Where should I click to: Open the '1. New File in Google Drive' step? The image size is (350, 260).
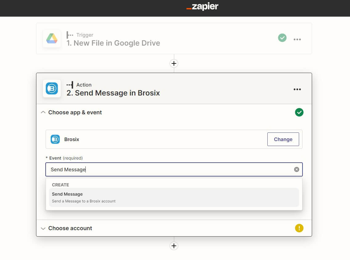[x=174, y=39]
